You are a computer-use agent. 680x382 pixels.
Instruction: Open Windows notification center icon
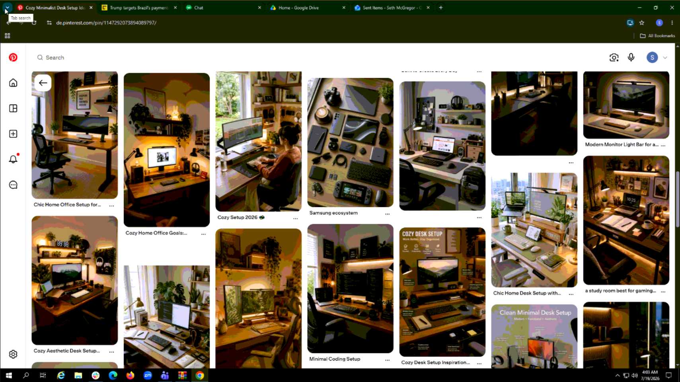[669, 375]
